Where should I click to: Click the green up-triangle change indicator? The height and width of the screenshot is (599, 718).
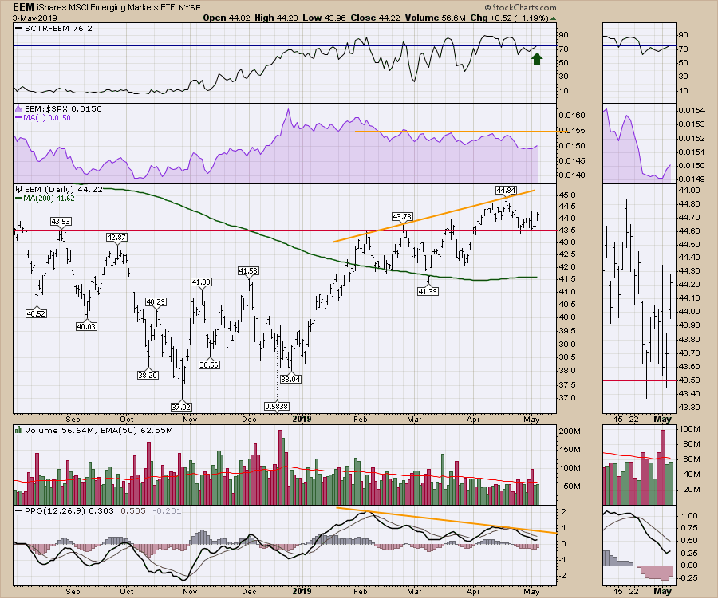553,18
